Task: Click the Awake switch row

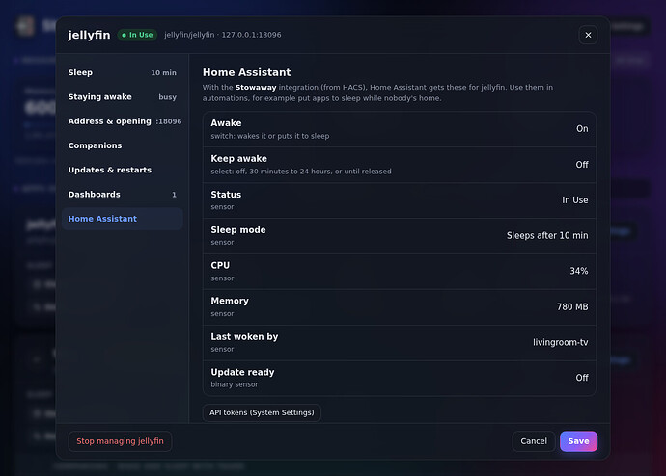Action: tap(400, 129)
